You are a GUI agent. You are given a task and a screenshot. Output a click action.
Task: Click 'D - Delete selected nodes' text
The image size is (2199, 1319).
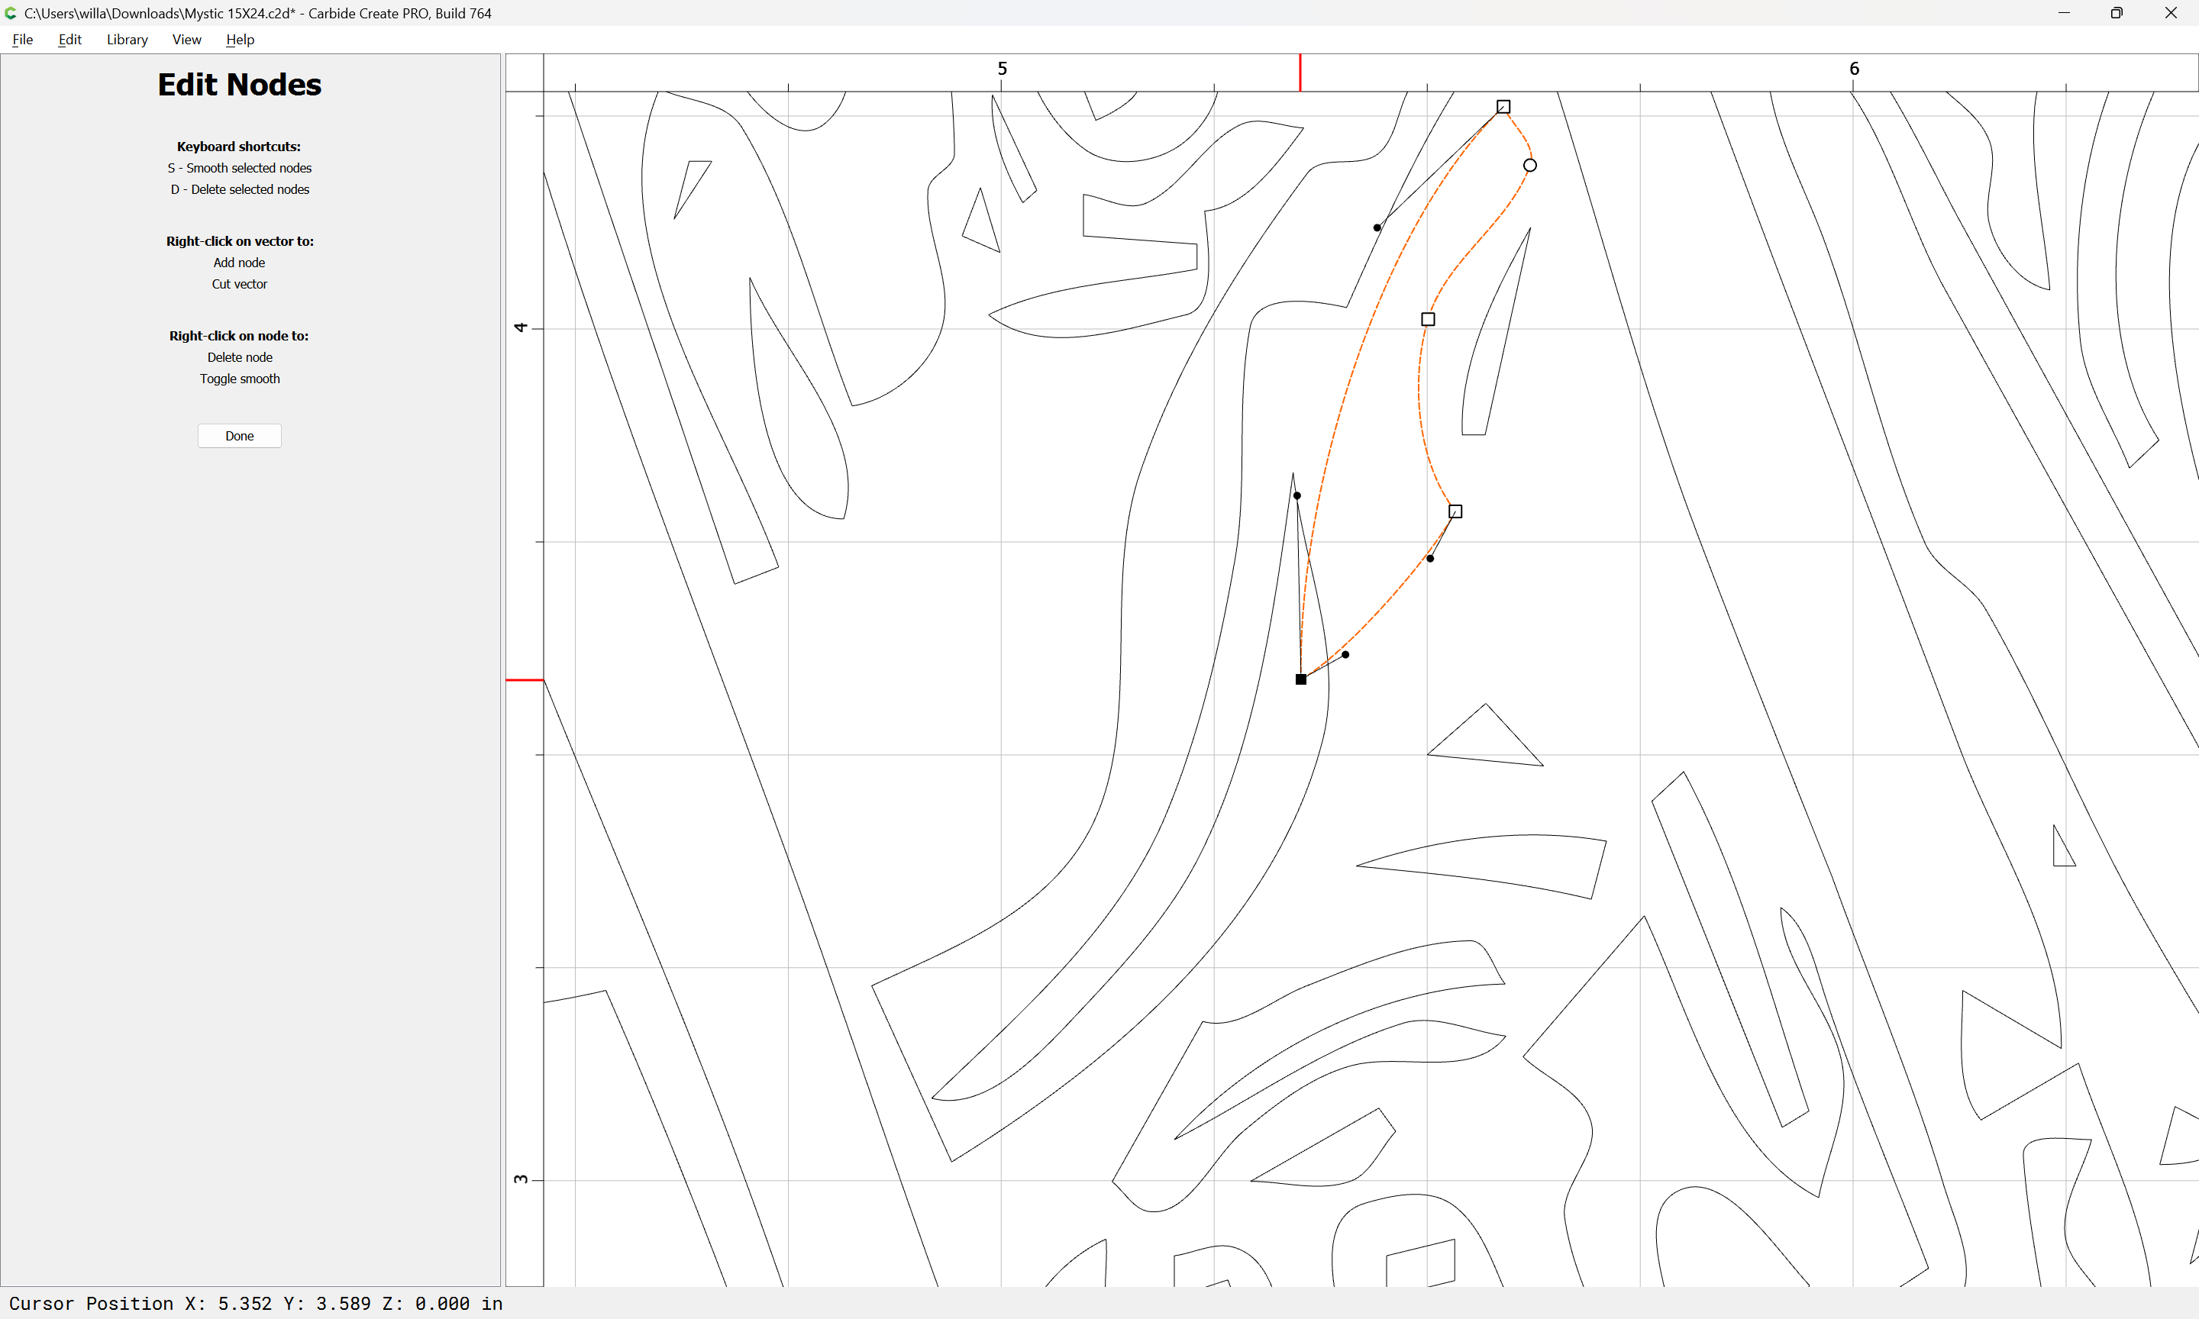(239, 189)
